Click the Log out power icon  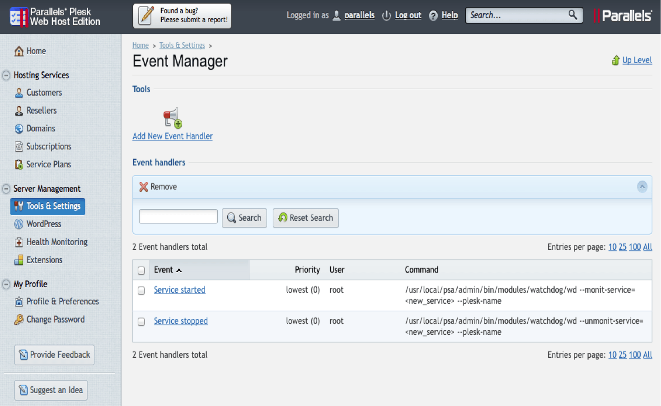(x=386, y=16)
